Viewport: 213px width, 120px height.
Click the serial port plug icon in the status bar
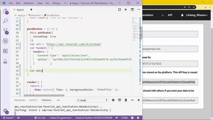point(116,118)
